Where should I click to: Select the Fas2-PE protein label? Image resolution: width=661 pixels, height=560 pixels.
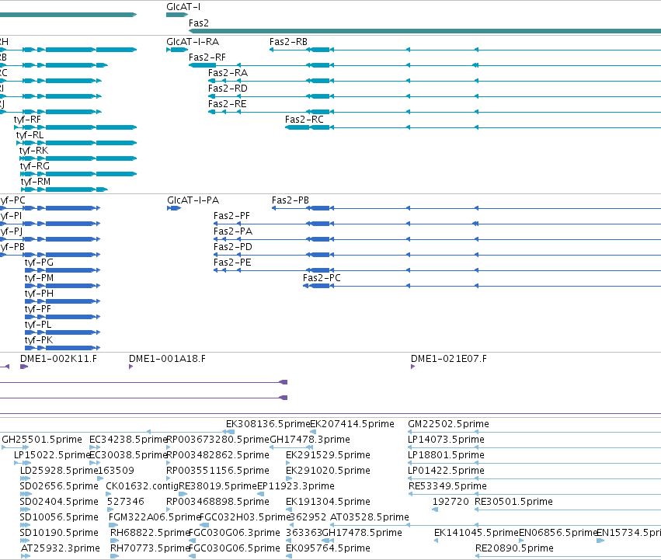pyautogui.click(x=232, y=263)
